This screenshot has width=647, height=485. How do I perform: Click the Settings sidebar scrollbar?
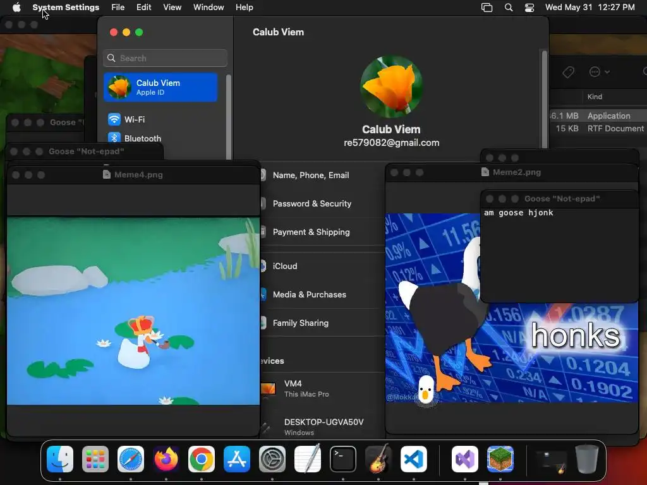coord(228,116)
